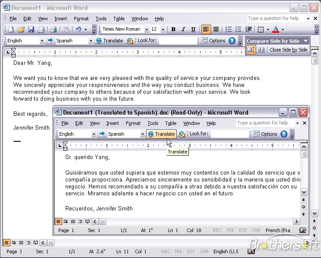321x258 pixels.
Task: Click the Save icon in the main toolbar
Action: pos(31,29)
